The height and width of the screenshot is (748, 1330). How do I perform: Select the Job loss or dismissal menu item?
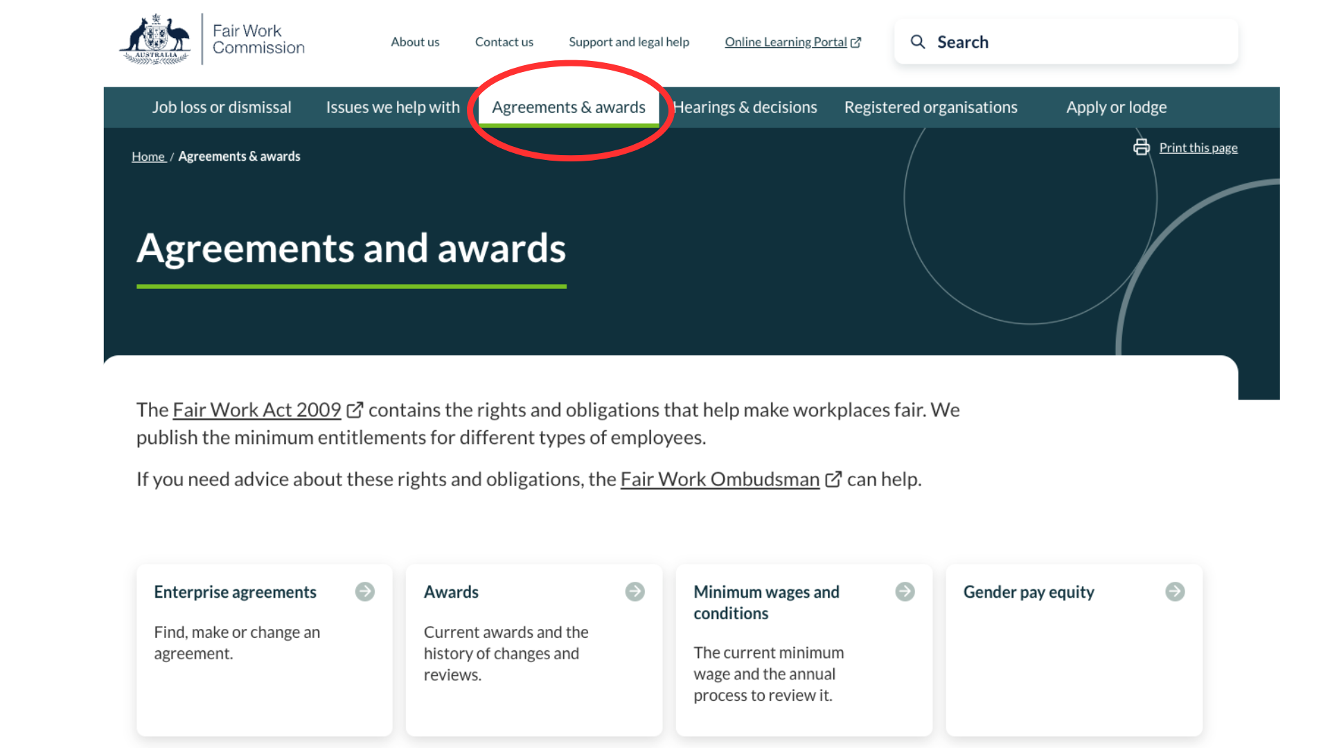[221, 107]
